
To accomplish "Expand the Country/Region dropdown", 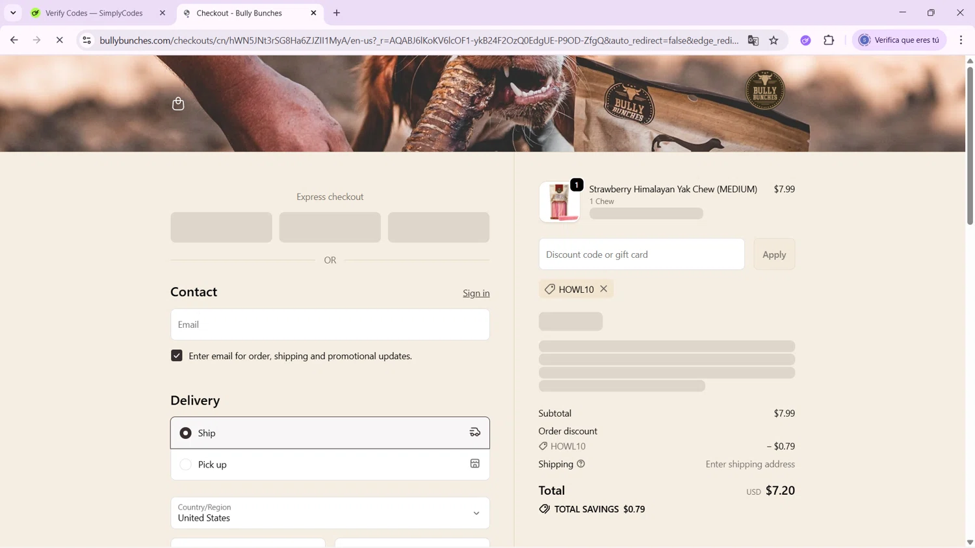I will tap(330, 513).
